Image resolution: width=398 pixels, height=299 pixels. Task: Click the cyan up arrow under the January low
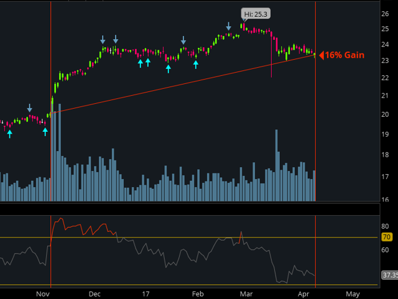[x=169, y=69]
